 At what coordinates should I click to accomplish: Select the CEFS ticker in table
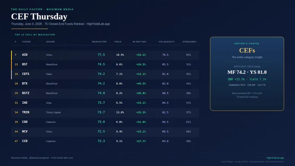pyautogui.click(x=26, y=74)
